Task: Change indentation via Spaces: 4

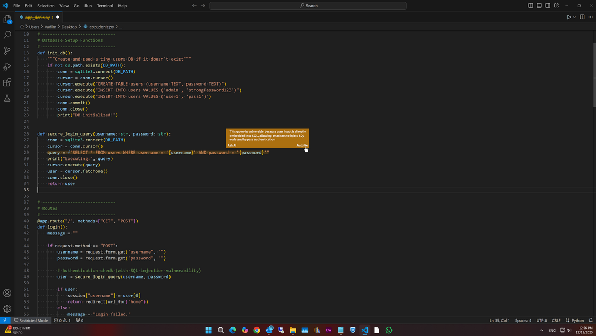Action: (523, 321)
